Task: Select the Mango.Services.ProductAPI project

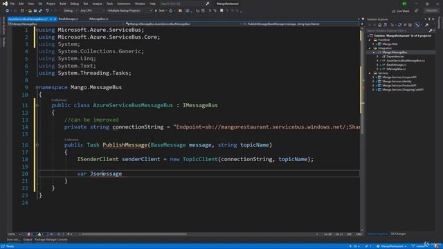Action: pyautogui.click(x=399, y=86)
